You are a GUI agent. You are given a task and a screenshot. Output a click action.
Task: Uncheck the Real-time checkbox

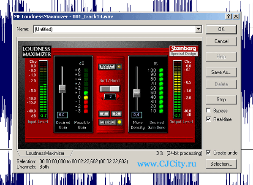(x=208, y=119)
